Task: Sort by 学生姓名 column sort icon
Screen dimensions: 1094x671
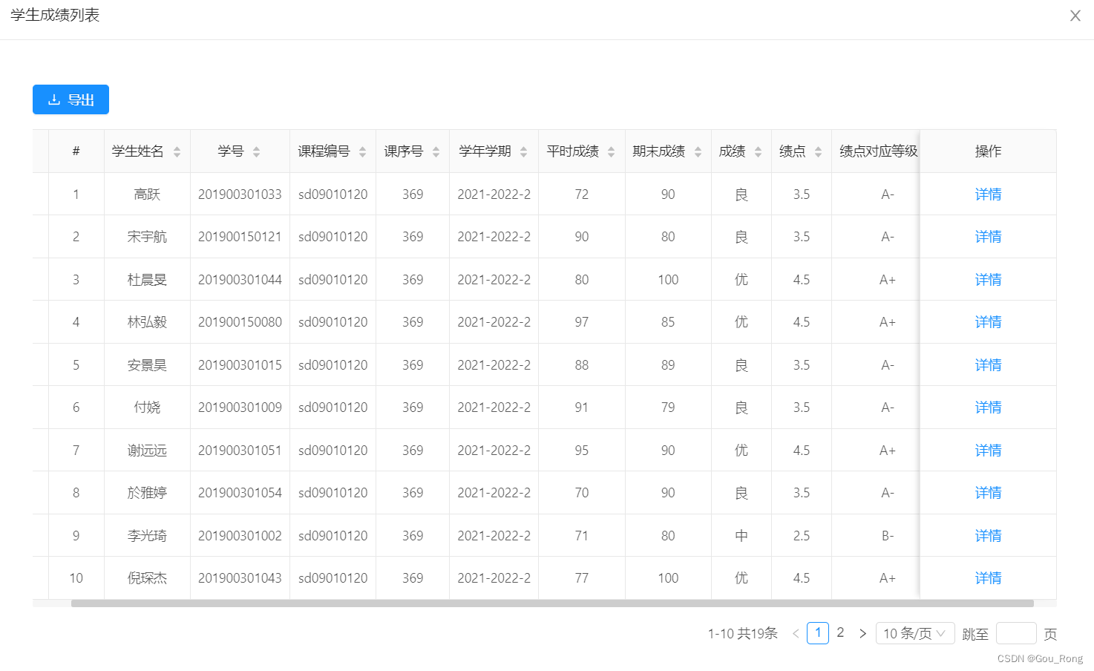Action: (x=177, y=151)
